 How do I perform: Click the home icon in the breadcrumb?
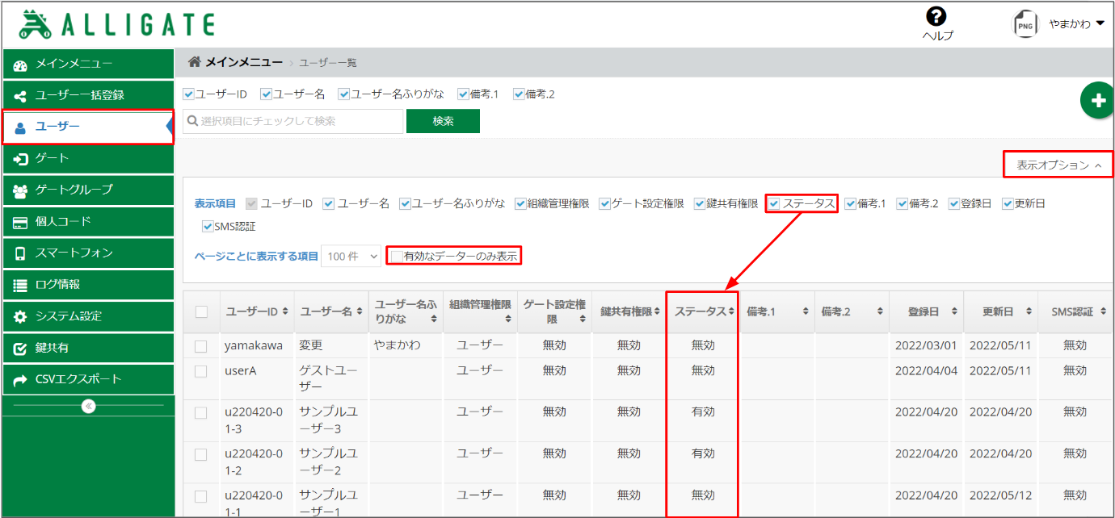[195, 62]
